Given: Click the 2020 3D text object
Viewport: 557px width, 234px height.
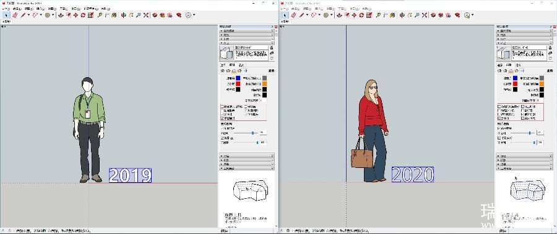Looking at the screenshot, I should point(413,175).
